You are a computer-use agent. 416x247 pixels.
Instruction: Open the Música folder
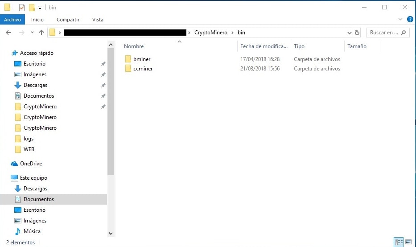click(x=32, y=231)
